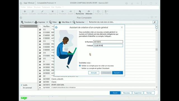Click the Supprimer button at bottom
Screen dimensions: 179x101
click(138, 93)
